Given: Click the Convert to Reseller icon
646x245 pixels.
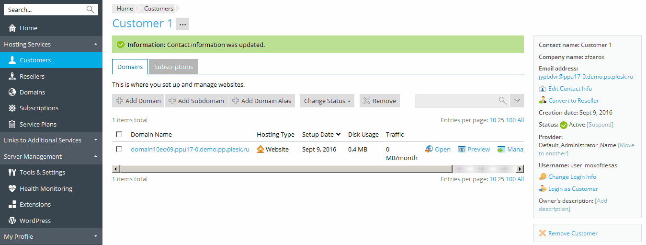Looking at the screenshot, I should coord(543,101).
